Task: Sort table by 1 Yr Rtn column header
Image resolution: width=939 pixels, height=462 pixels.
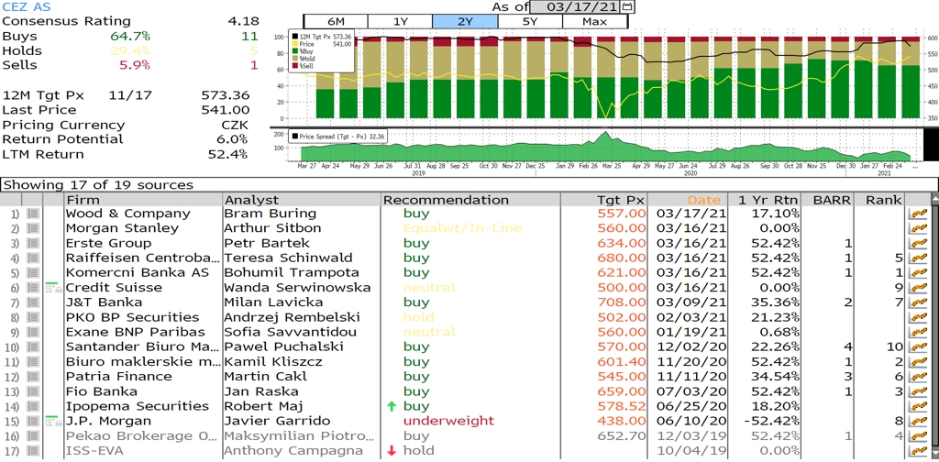Action: [762, 200]
